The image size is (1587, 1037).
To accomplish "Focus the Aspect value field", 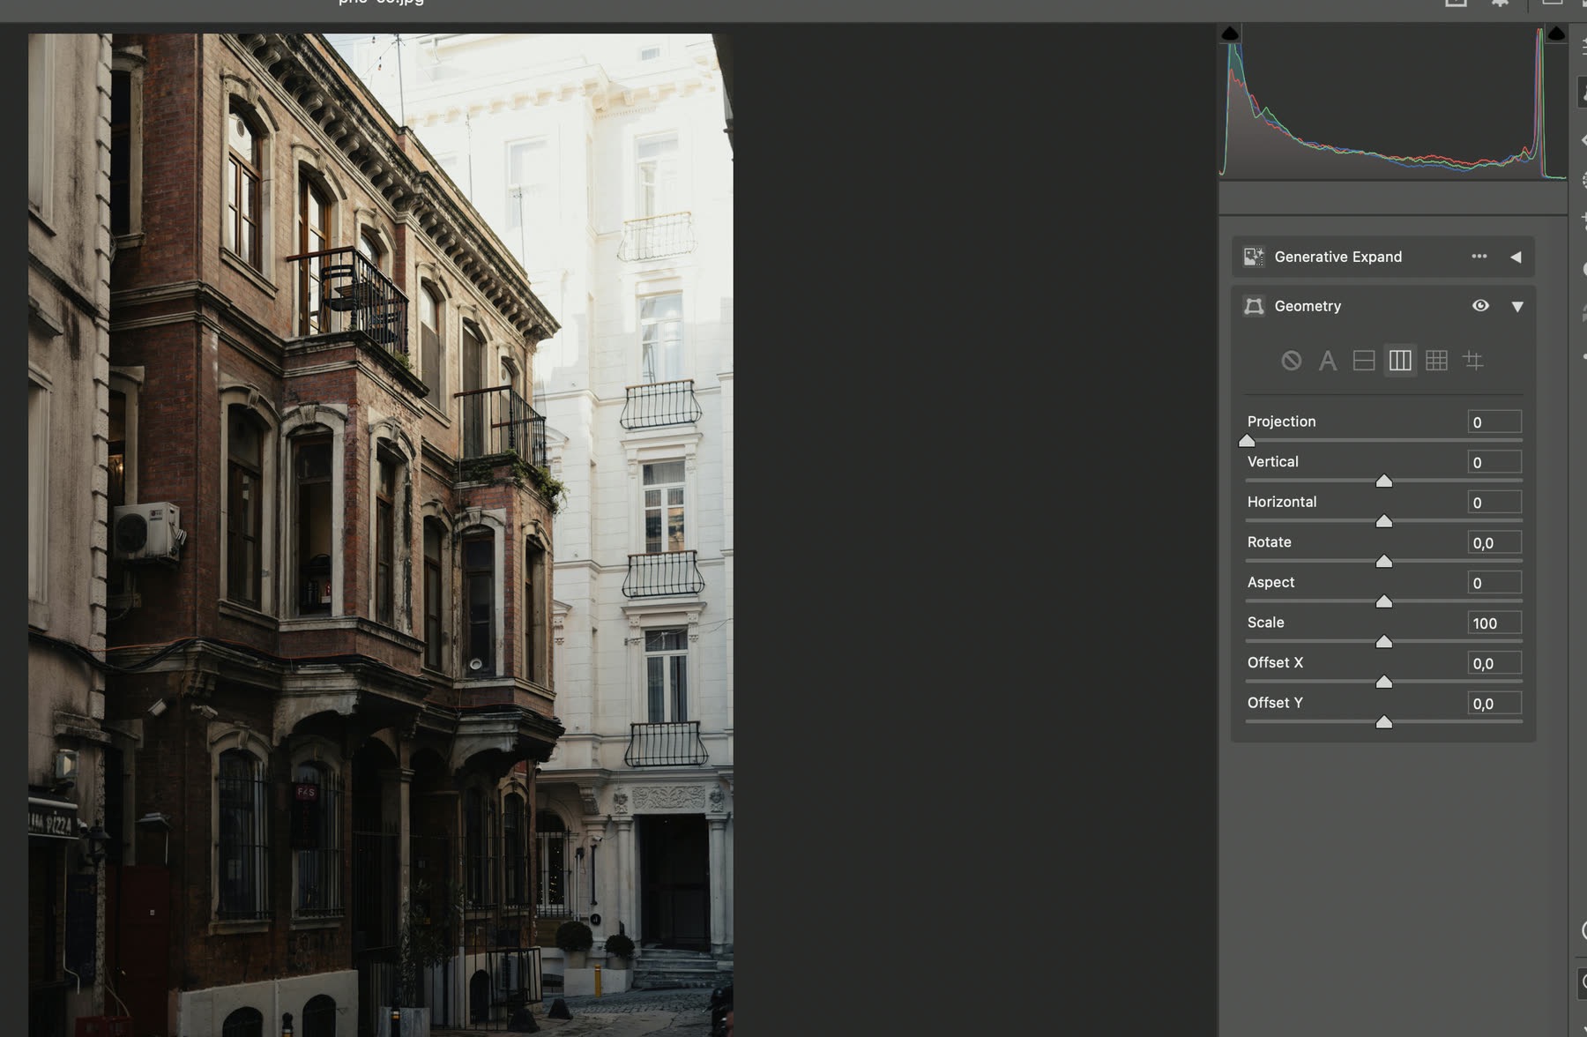I will [x=1494, y=583].
